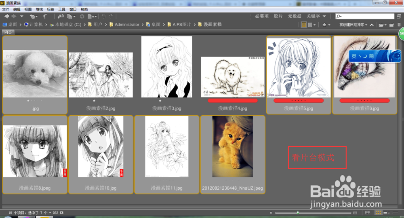The width and height of the screenshot is (404, 218).
Task: Select thumbnail 漫画素描2.jpg
Action: coord(101,75)
